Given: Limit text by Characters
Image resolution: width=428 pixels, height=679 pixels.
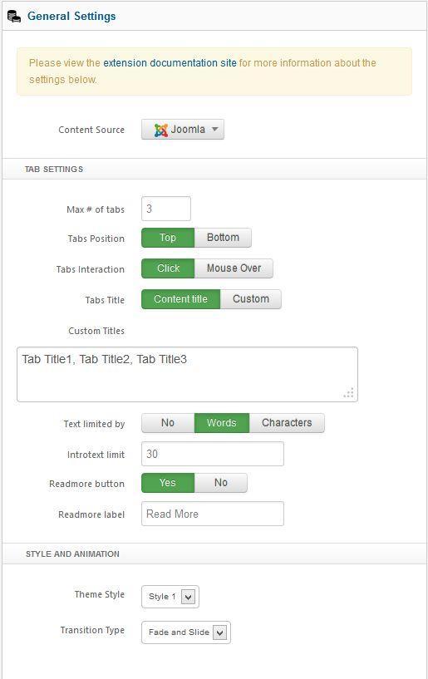Looking at the screenshot, I should (x=287, y=423).
